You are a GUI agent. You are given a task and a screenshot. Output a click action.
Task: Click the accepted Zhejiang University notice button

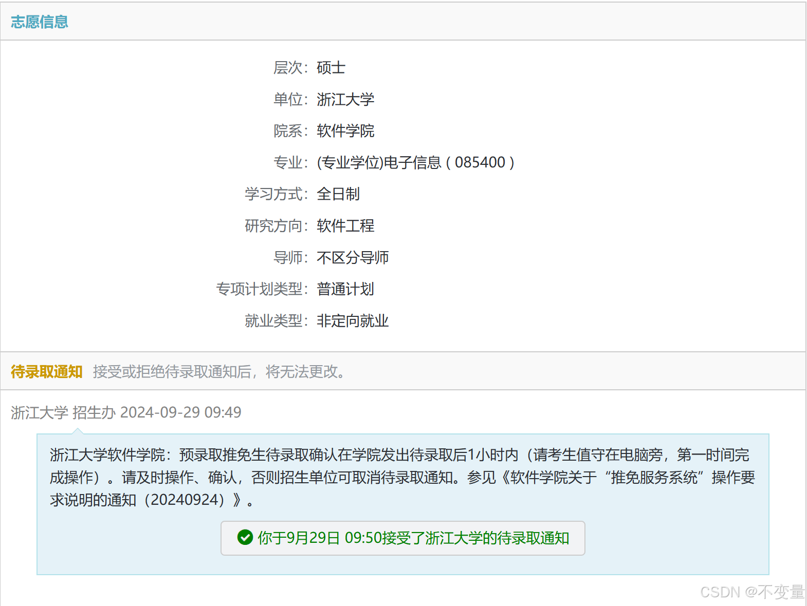(403, 538)
